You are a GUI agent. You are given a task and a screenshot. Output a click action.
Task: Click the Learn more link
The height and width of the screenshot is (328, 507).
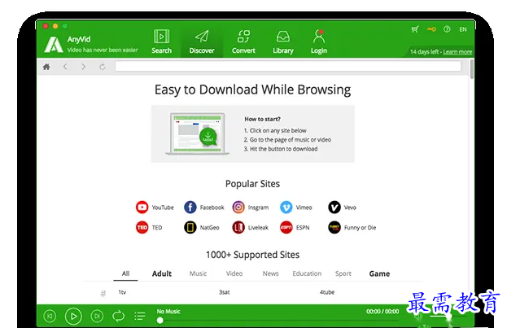coord(457,52)
